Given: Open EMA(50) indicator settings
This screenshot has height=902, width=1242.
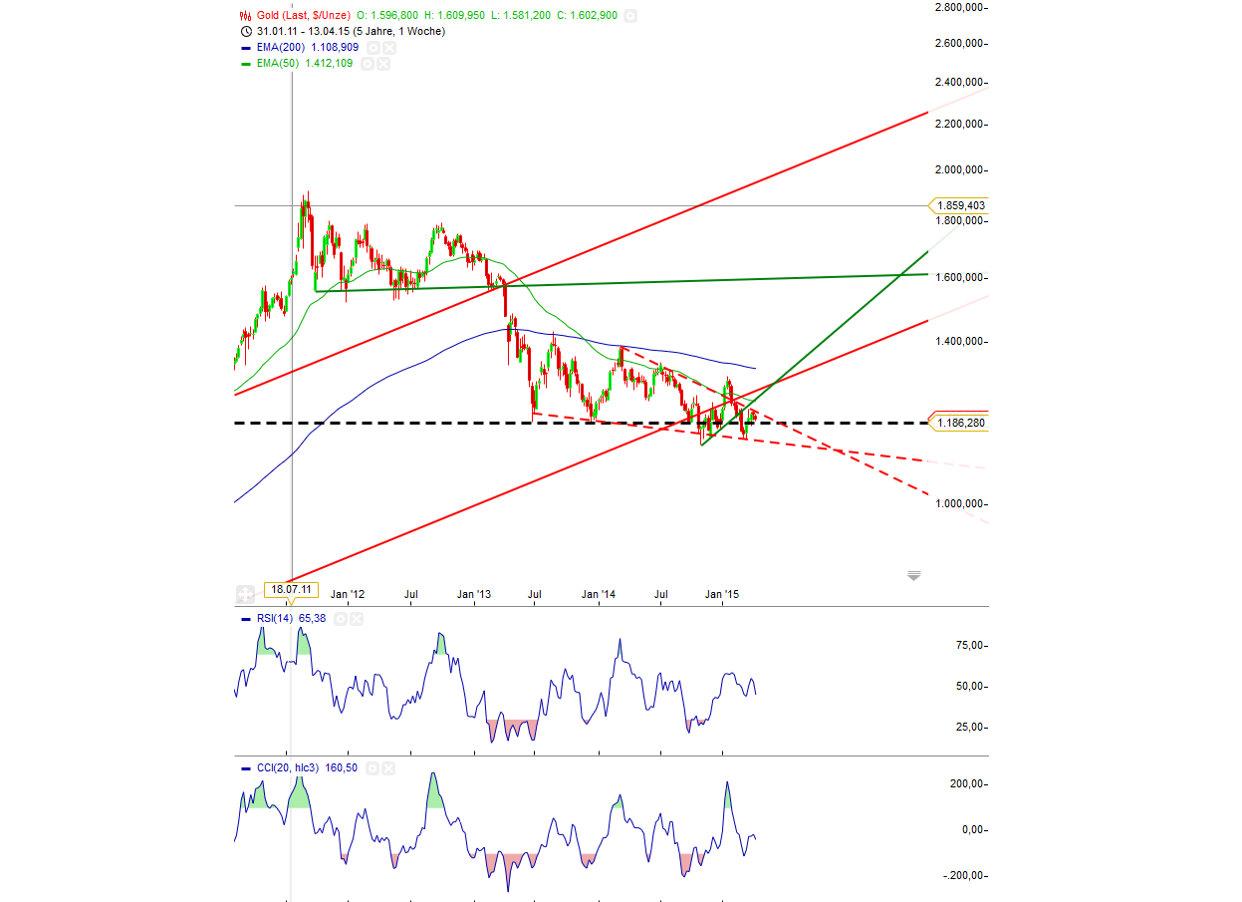Looking at the screenshot, I should 368,63.
